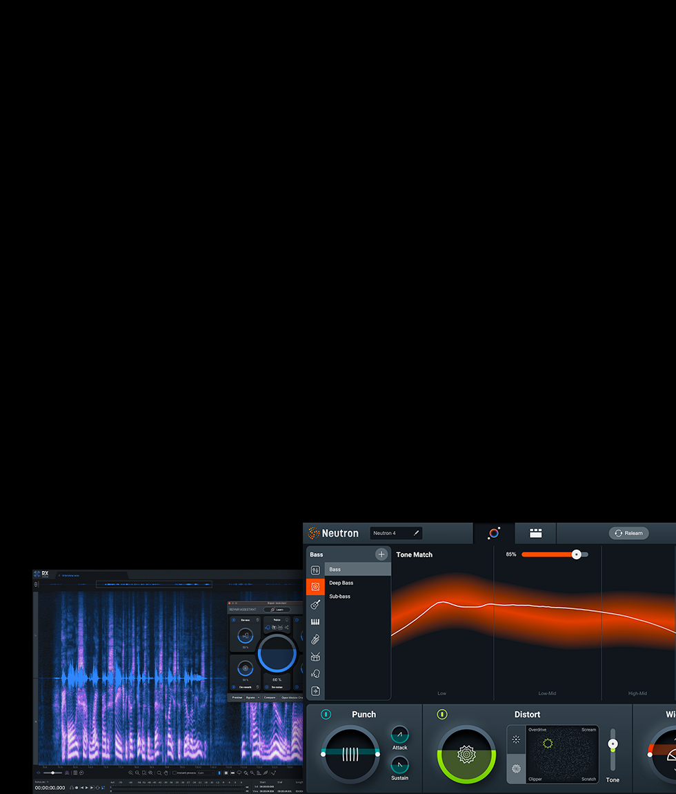Enable the Instant process checkbox in RX
This screenshot has width=676, height=794.
click(x=174, y=773)
